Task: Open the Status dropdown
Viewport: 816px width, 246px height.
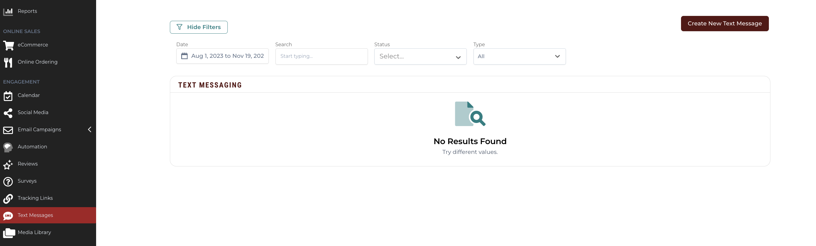Action: point(420,56)
